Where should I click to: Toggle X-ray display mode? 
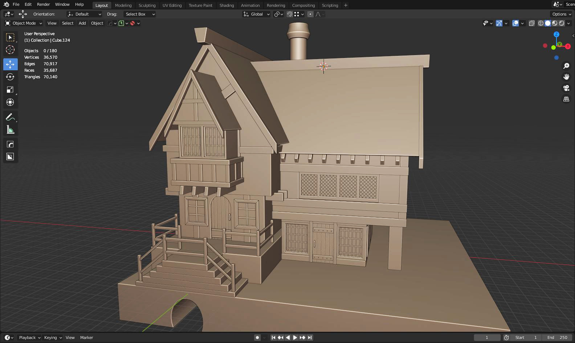(x=532, y=23)
